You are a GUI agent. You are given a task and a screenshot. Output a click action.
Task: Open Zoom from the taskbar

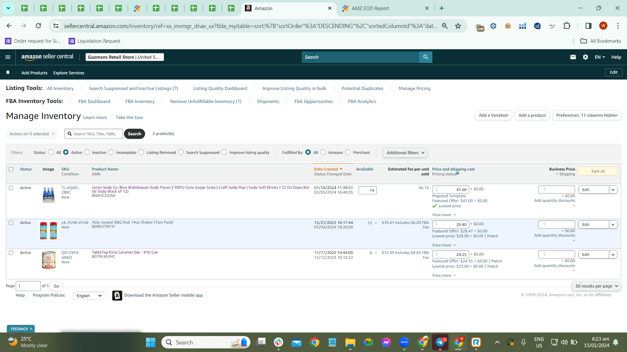[404, 343]
